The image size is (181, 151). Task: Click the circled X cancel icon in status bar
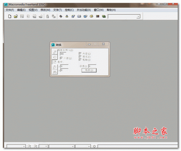coord(94,146)
